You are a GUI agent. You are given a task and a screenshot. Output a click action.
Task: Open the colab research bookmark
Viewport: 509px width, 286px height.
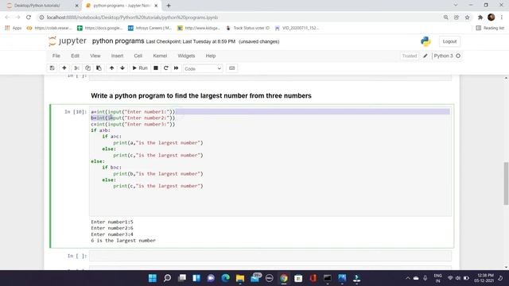(49, 28)
